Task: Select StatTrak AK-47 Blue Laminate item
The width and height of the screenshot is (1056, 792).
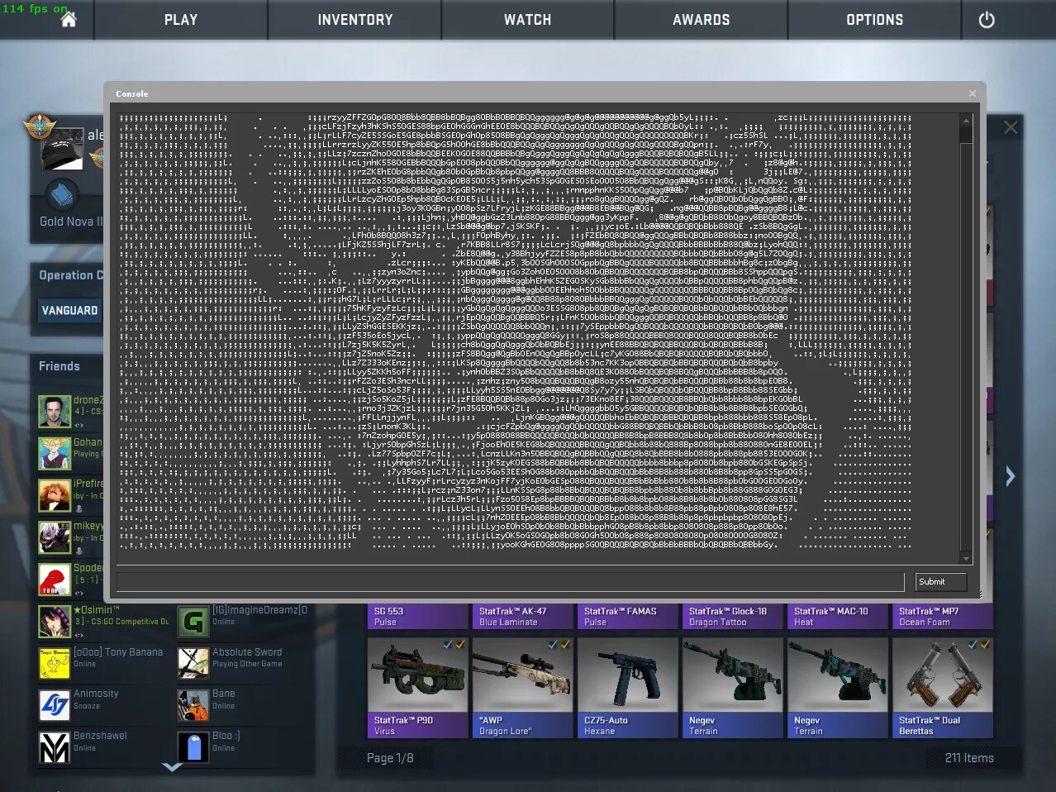Action: 523,617
